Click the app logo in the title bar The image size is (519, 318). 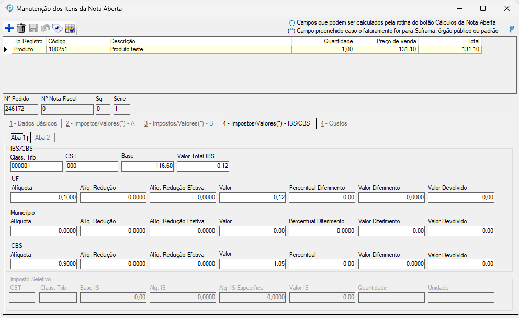[9, 8]
